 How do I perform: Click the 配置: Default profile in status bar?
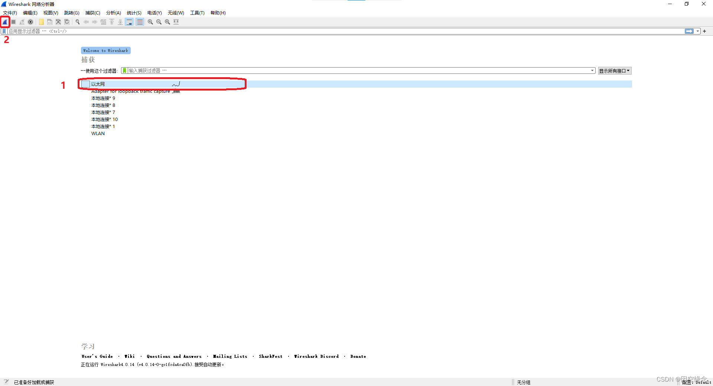tap(696, 382)
